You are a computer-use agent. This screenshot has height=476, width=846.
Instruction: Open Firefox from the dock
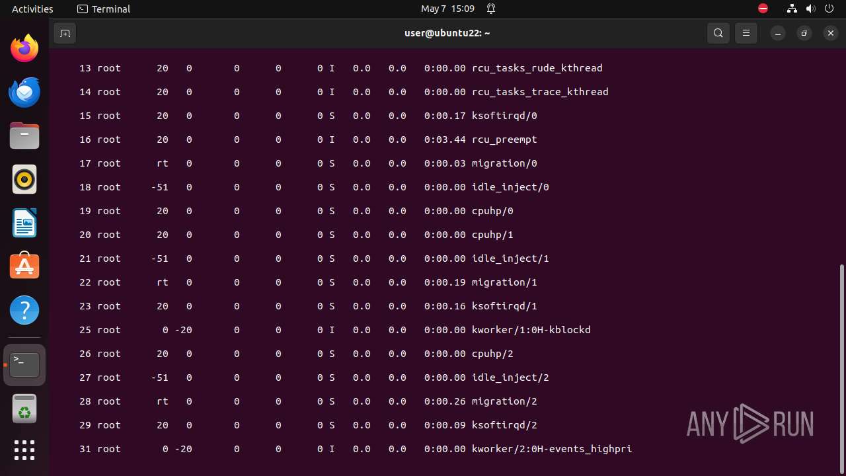click(24, 48)
